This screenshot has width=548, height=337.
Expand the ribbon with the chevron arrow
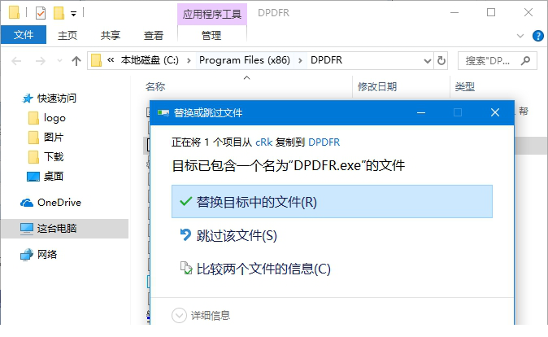[520, 36]
